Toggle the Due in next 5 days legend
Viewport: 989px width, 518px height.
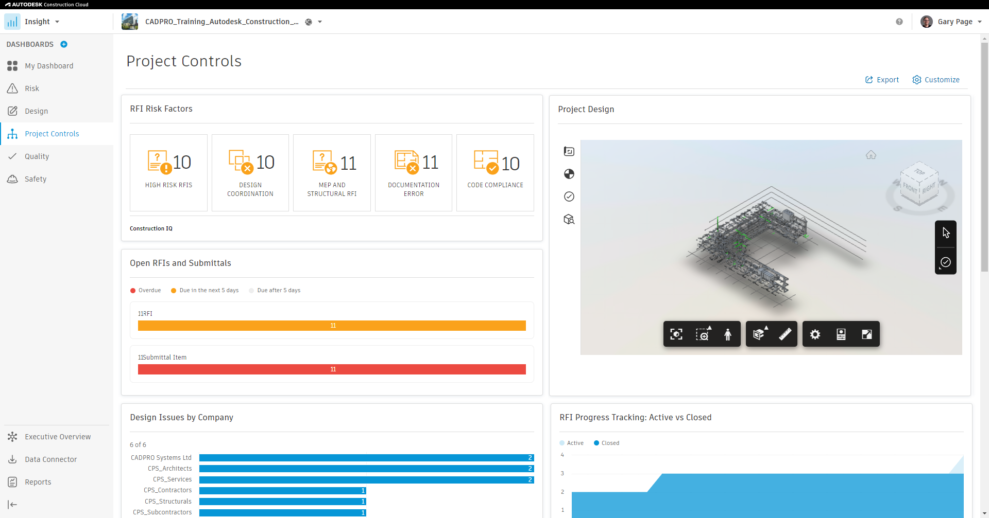[205, 291]
